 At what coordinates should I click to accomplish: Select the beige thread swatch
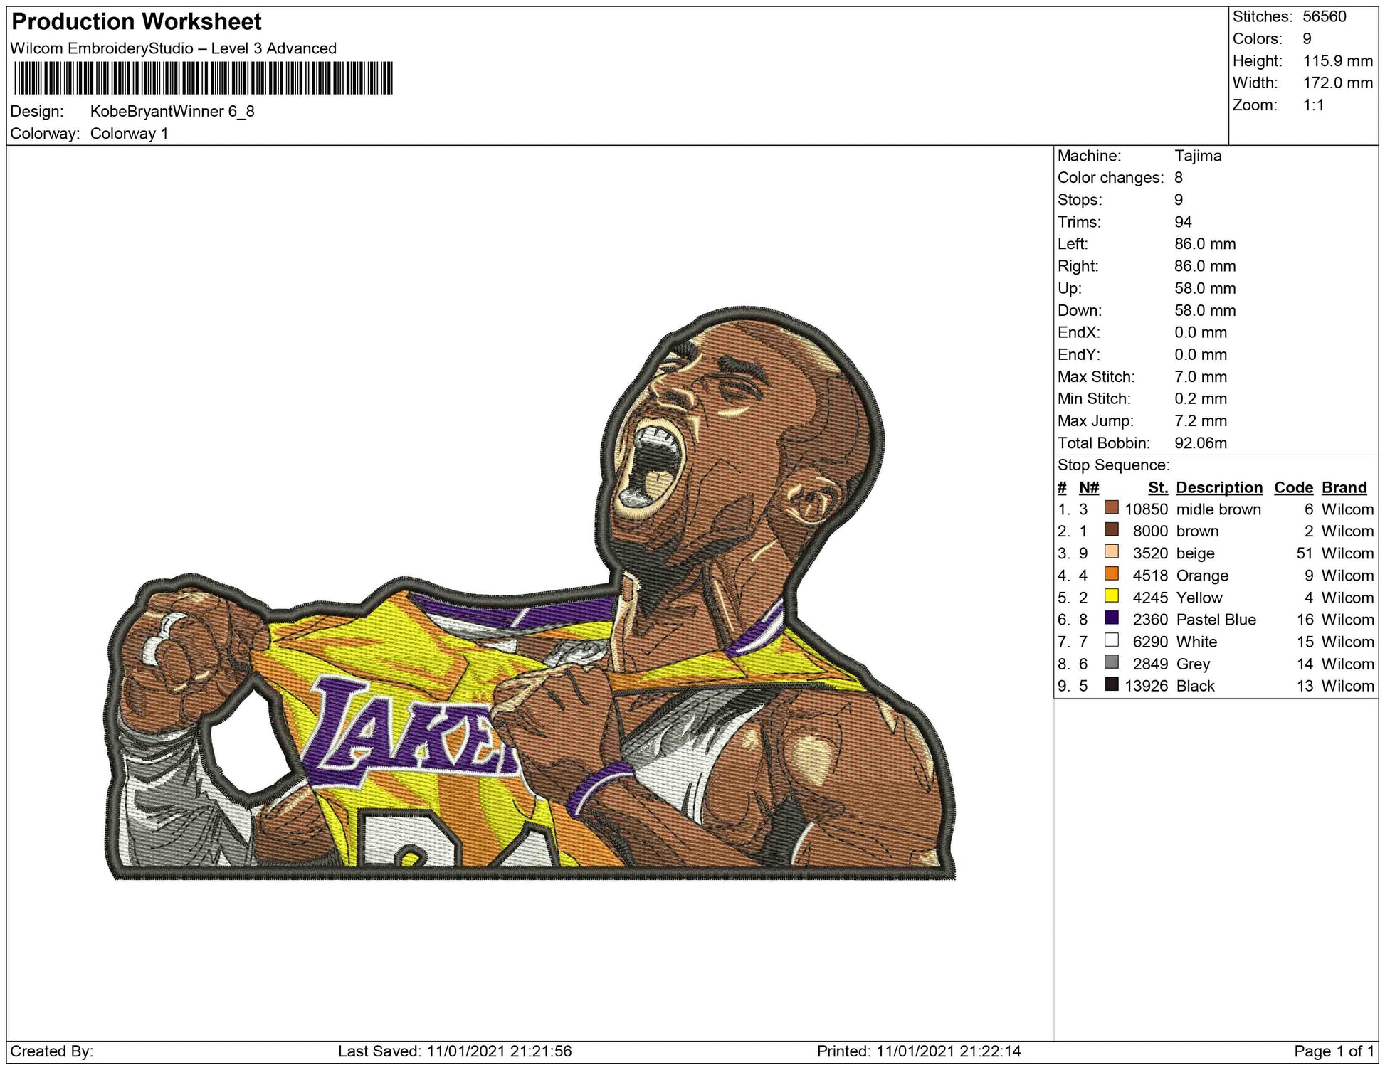(x=1111, y=551)
